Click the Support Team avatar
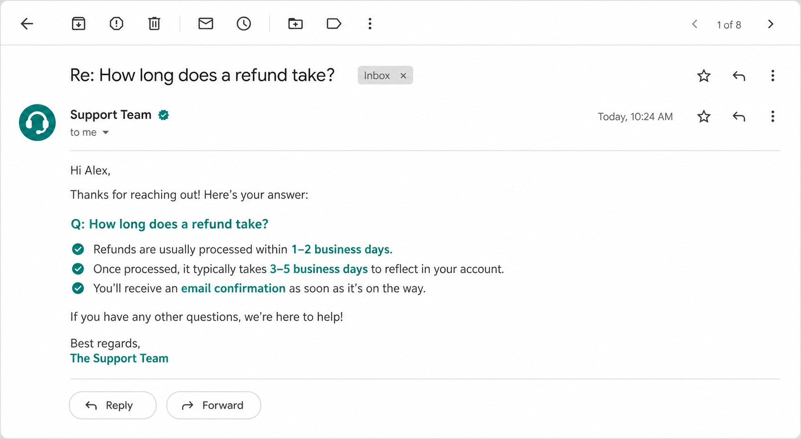 37,122
